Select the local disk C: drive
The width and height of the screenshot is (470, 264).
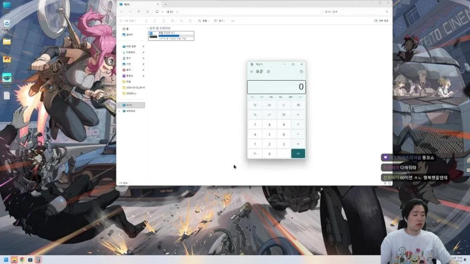171,36
